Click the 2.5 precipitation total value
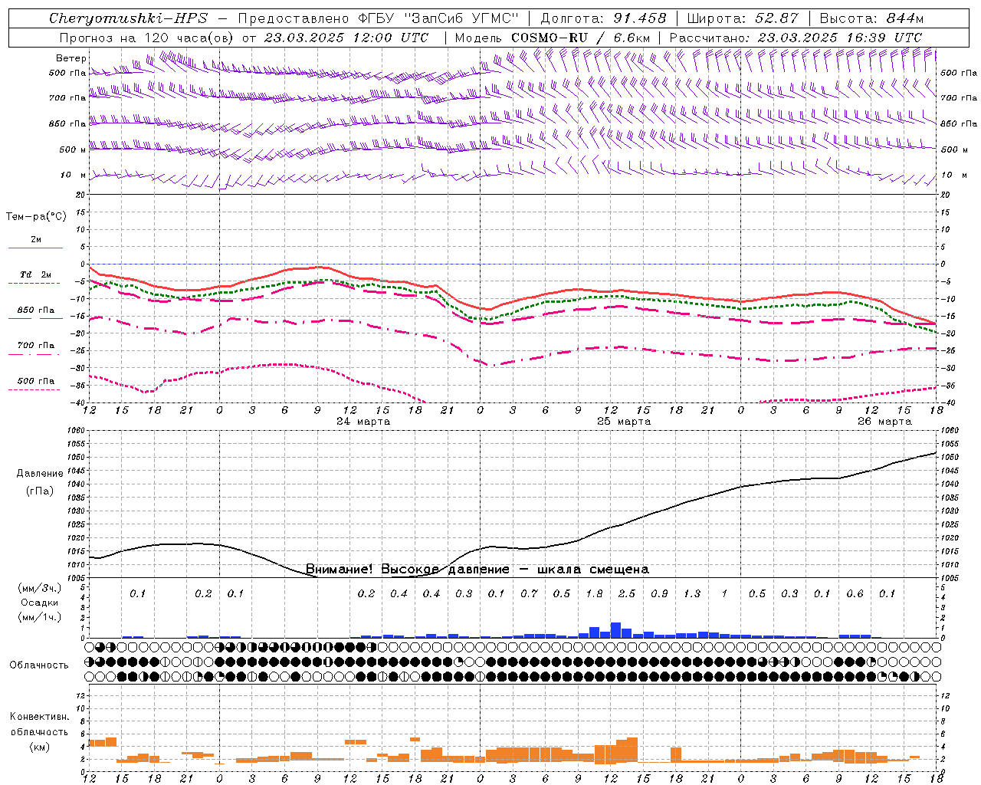The image size is (981, 785). 627,593
